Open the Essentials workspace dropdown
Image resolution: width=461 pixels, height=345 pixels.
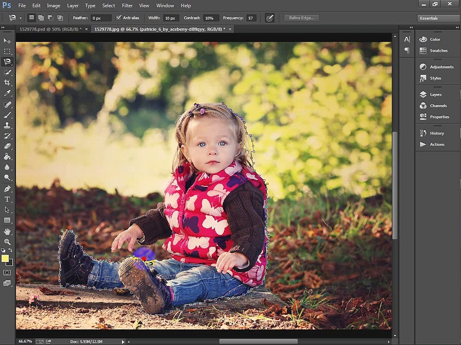[438, 18]
